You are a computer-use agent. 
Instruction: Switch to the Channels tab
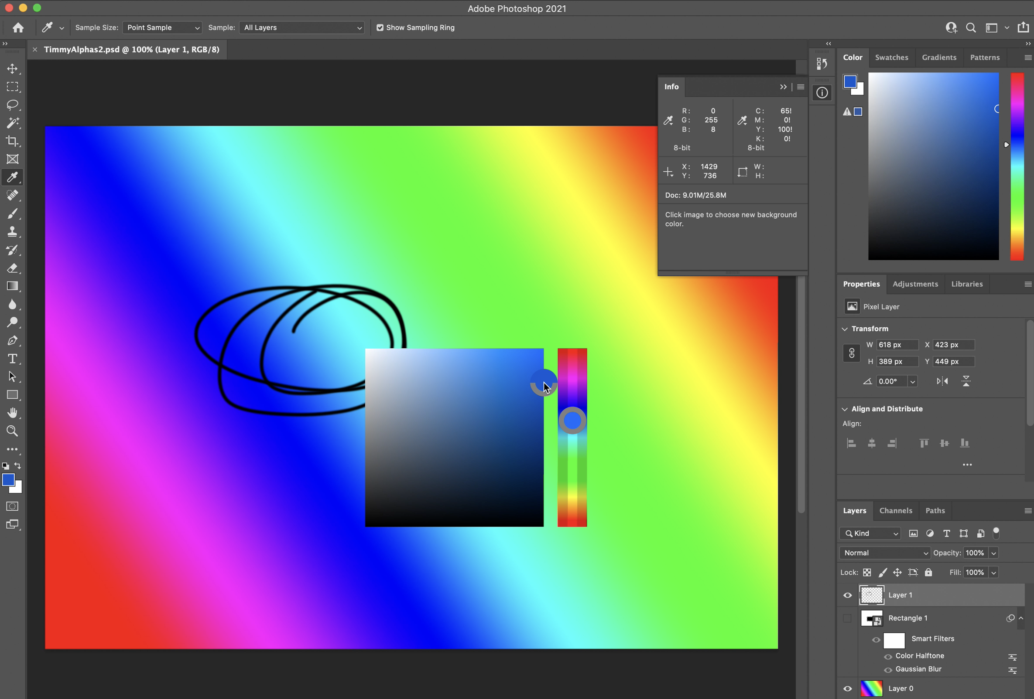click(896, 510)
